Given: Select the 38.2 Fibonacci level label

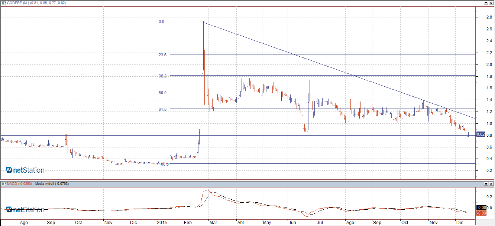Looking at the screenshot, I should 162,76.
